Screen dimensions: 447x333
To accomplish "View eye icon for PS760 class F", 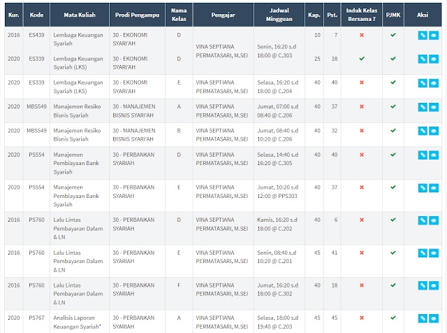I will (434, 285).
